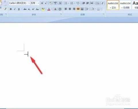Click the Shrink Font icon
This screenshot has width=138, height=109.
pyautogui.click(x=46, y=3)
